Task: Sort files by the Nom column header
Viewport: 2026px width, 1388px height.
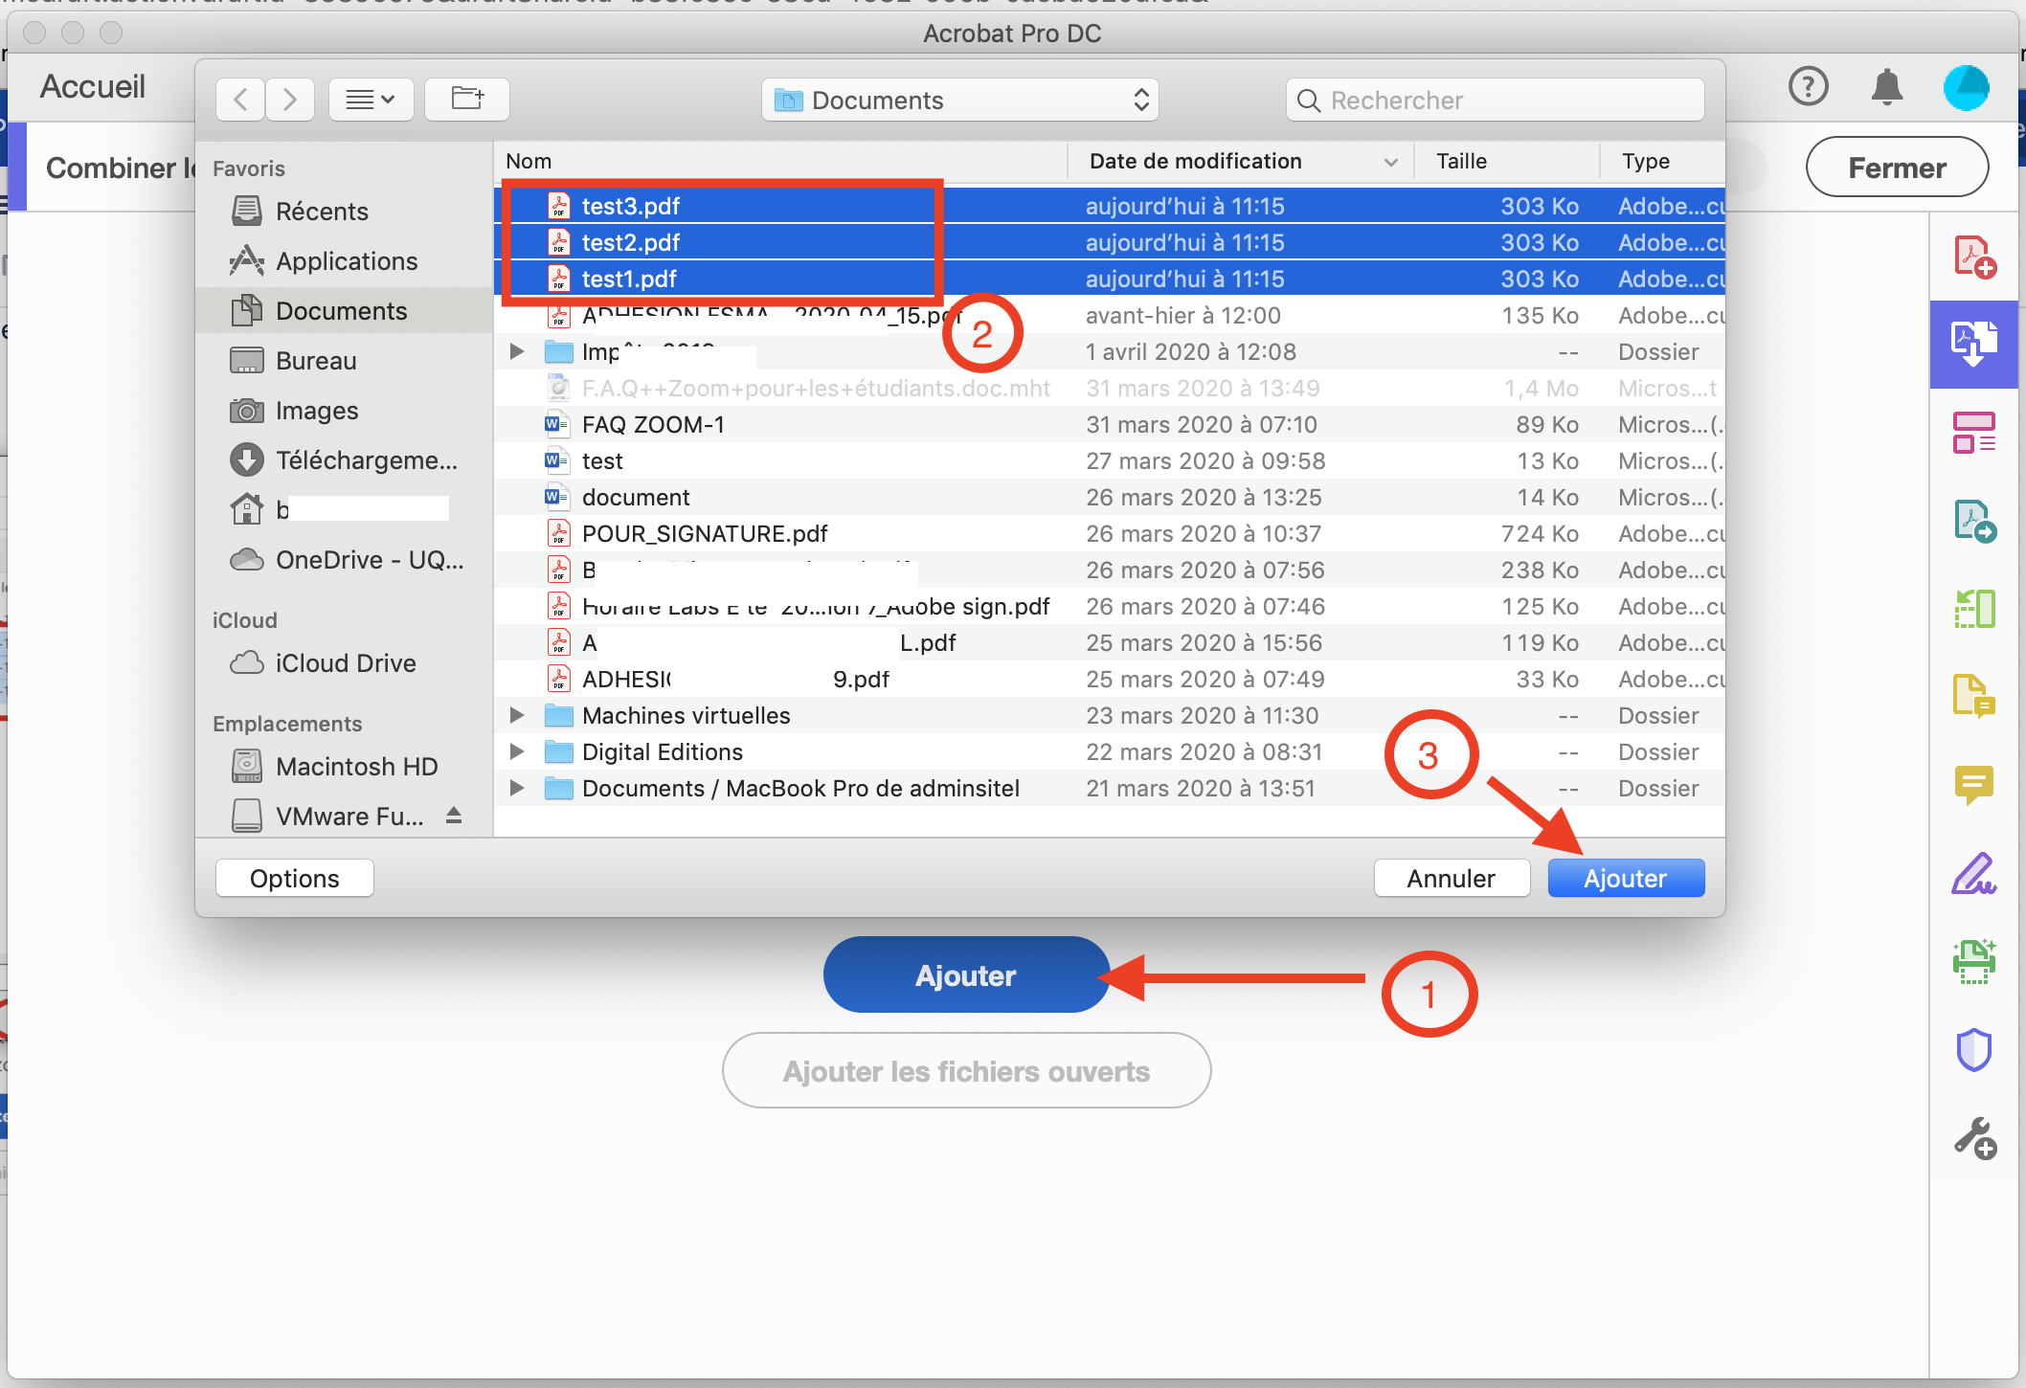Action: (x=780, y=161)
